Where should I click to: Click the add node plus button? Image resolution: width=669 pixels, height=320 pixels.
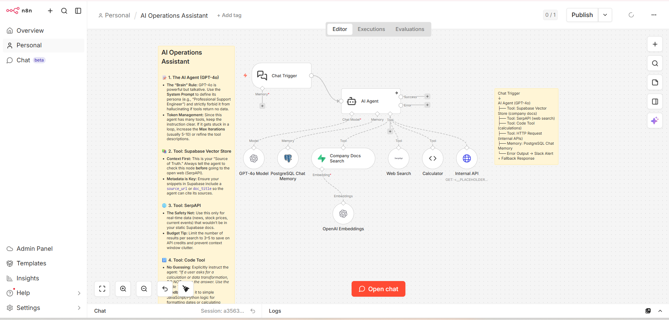655,44
